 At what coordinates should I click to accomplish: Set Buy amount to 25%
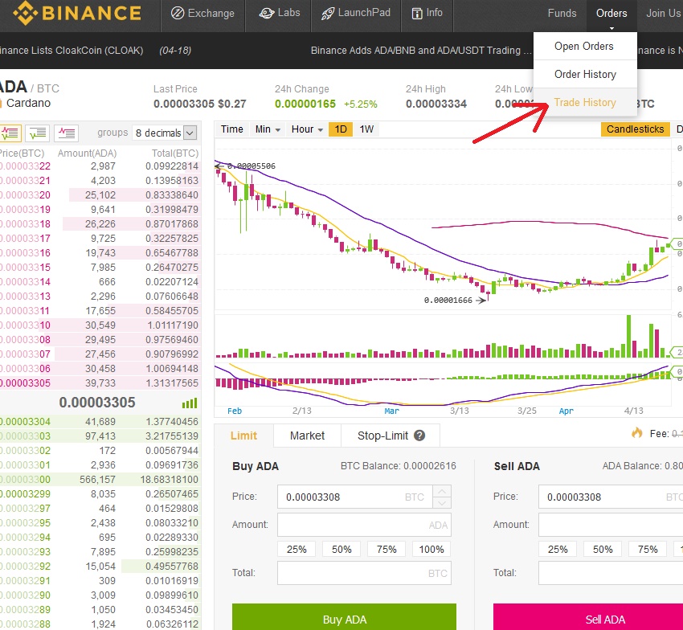point(297,550)
